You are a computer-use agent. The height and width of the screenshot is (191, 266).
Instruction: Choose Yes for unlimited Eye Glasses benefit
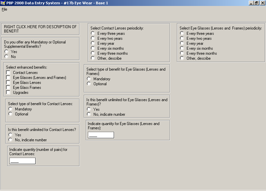pos(89,109)
